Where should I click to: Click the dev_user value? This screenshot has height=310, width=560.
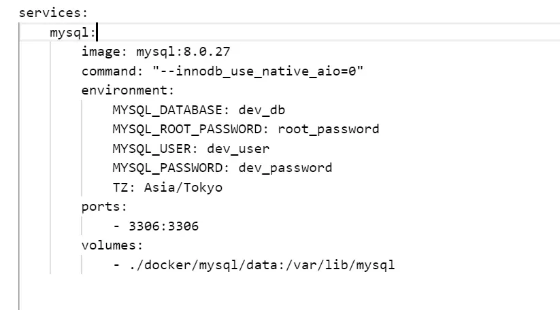point(238,148)
